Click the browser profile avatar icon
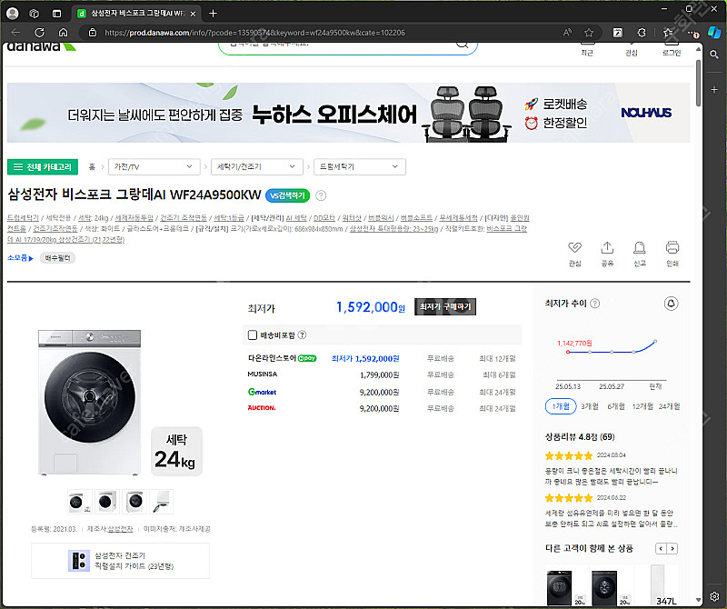727x609 pixels. coord(13,14)
